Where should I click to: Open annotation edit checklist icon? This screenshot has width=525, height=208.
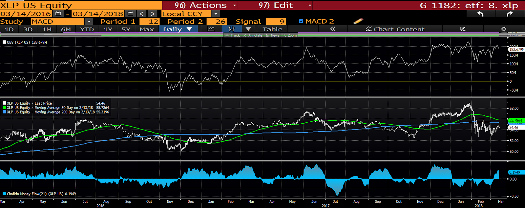tap(463, 29)
